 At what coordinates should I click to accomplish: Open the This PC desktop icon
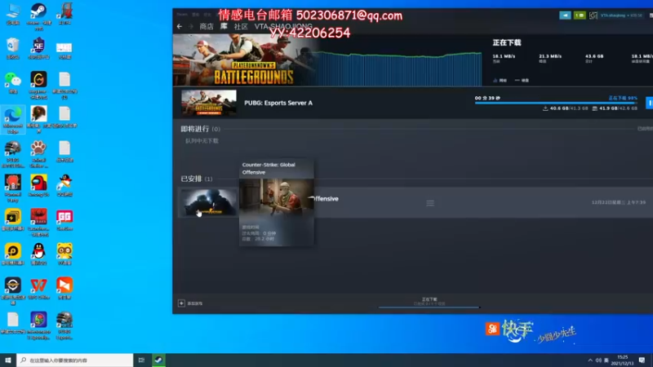pyautogui.click(x=13, y=14)
